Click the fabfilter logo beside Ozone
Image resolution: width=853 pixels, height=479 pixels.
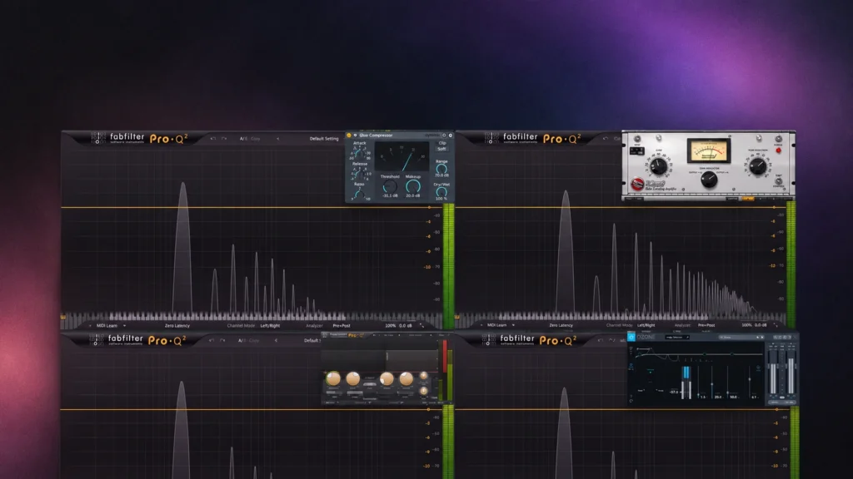[517, 339]
